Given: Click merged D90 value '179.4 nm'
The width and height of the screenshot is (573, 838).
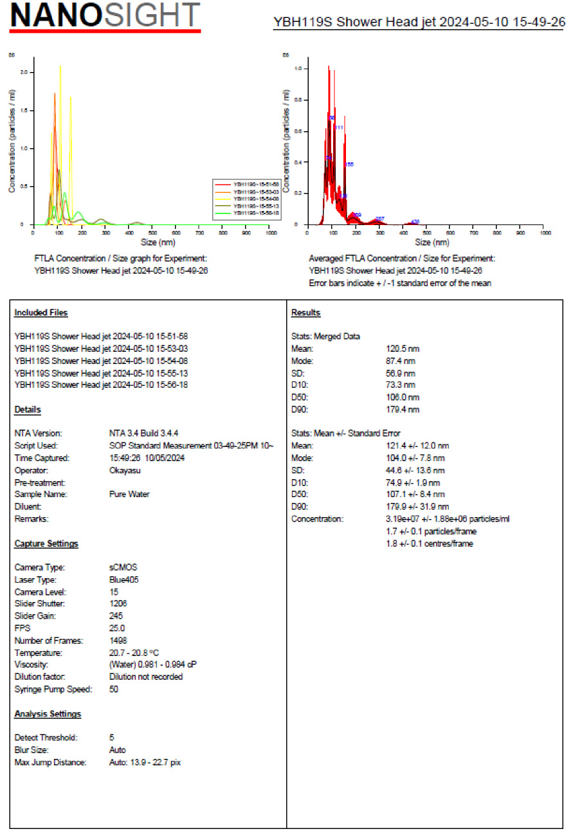Looking at the screenshot, I should [x=403, y=410].
